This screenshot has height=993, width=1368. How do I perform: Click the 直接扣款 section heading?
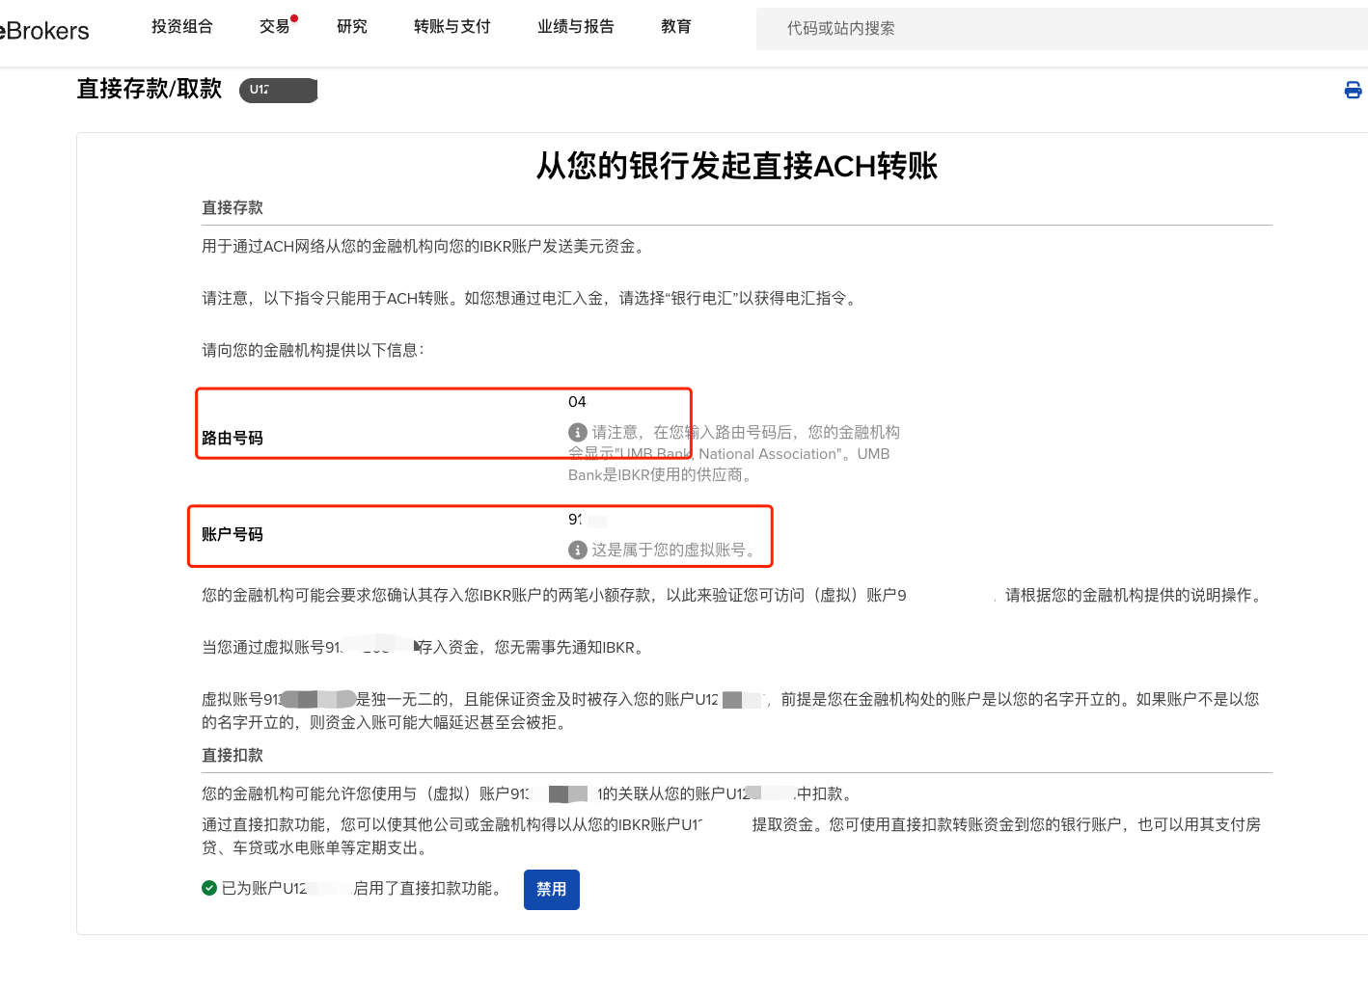pos(233,755)
